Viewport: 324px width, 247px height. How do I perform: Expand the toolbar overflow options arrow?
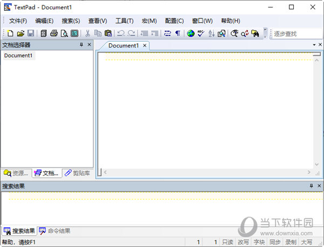(265, 34)
